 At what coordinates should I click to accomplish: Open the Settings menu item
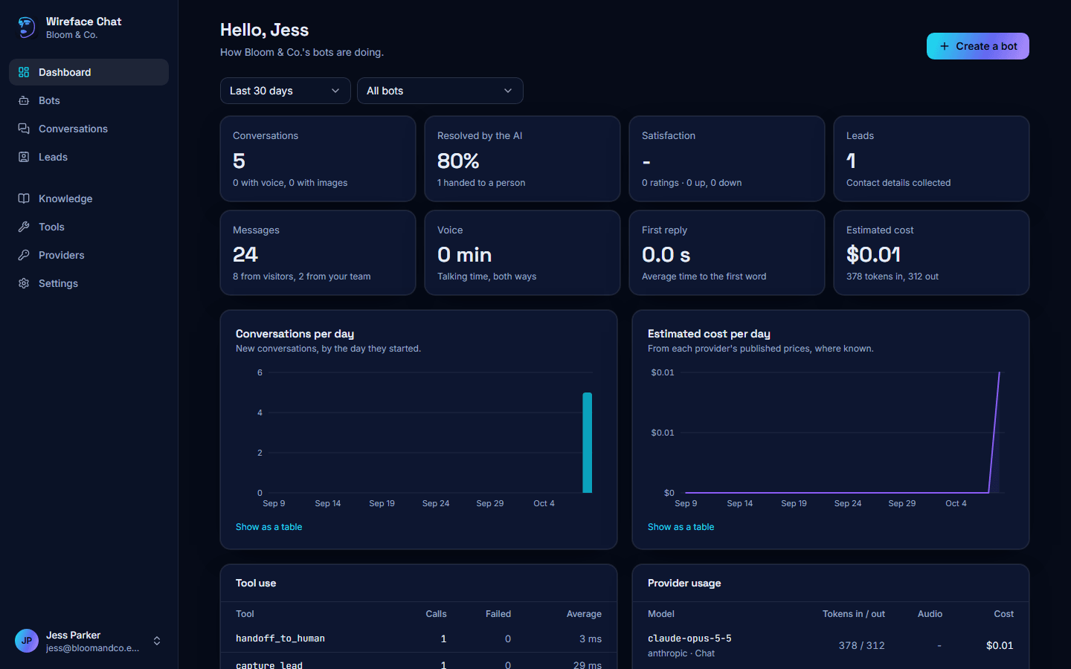(89, 283)
